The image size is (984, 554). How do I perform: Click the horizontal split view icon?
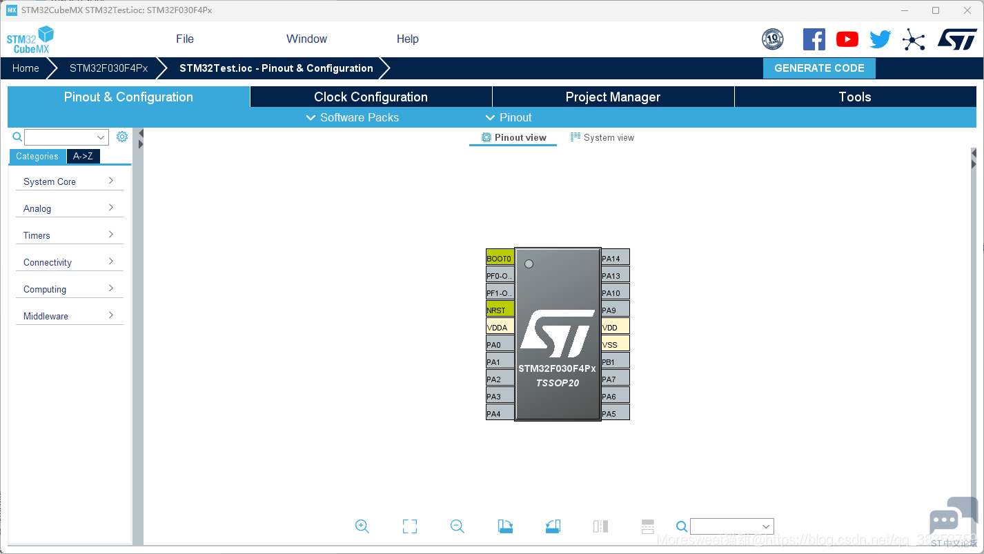[x=648, y=526]
